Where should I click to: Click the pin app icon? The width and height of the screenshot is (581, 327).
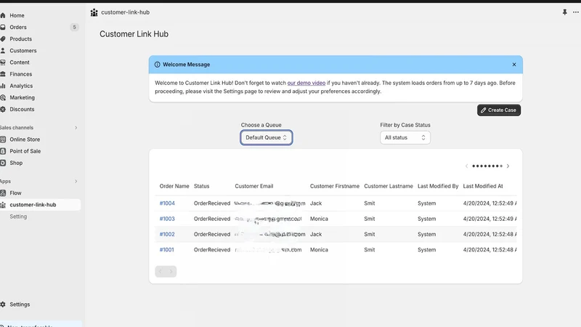(x=565, y=12)
